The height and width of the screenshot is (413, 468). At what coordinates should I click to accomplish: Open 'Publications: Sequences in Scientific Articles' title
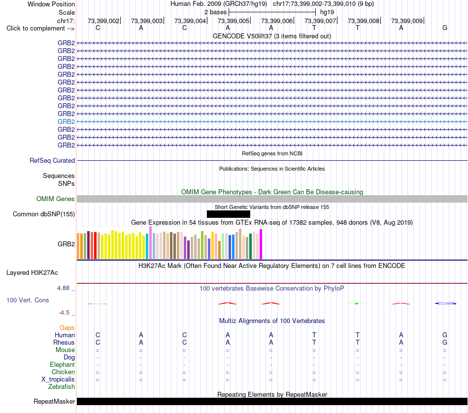tap(272, 169)
